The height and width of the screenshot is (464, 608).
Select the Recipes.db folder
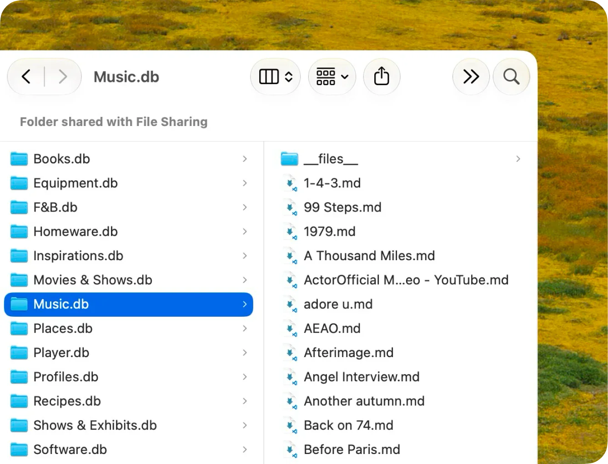129,401
